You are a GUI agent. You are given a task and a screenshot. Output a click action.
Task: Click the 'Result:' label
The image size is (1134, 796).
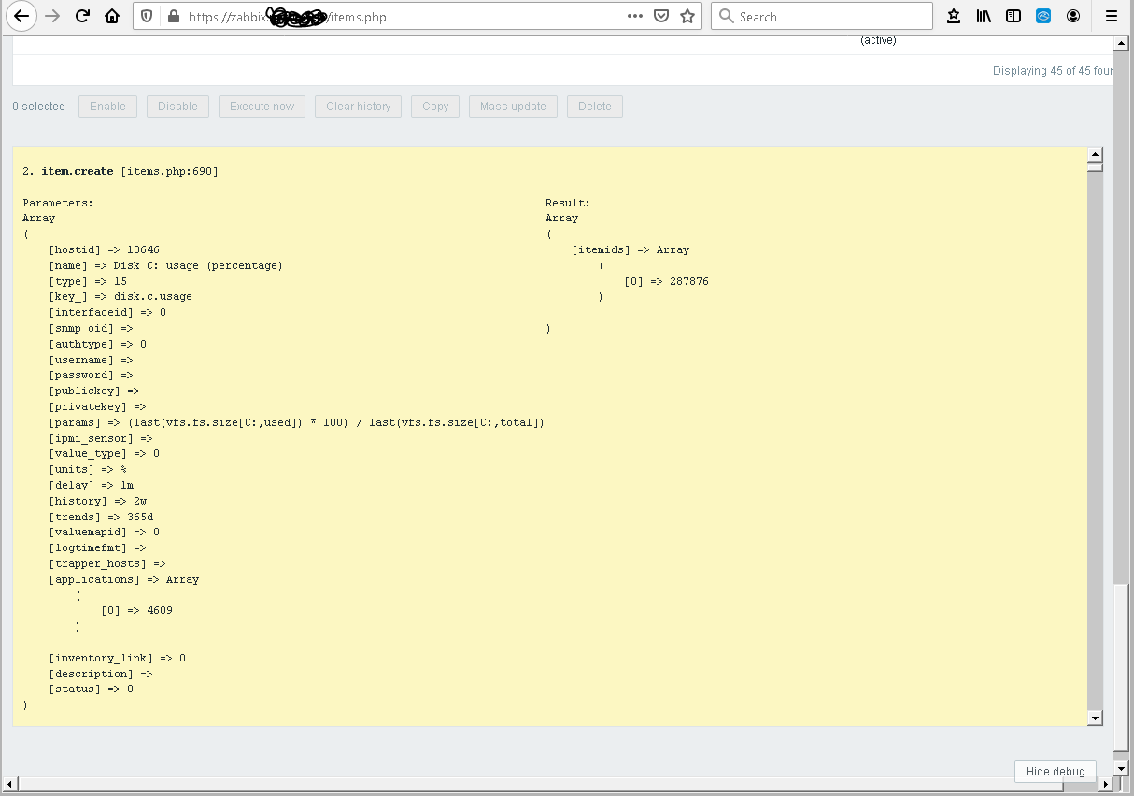point(568,203)
